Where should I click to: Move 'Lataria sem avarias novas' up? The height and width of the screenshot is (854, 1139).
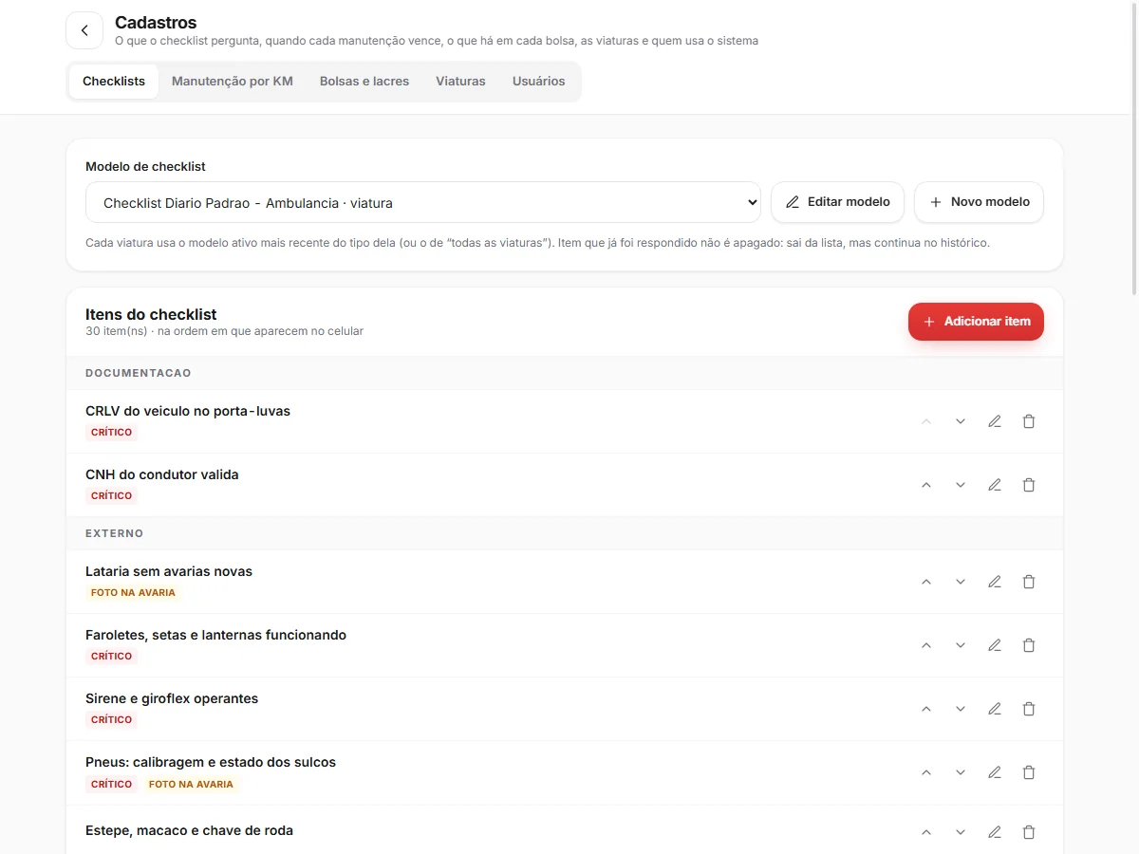pos(926,582)
